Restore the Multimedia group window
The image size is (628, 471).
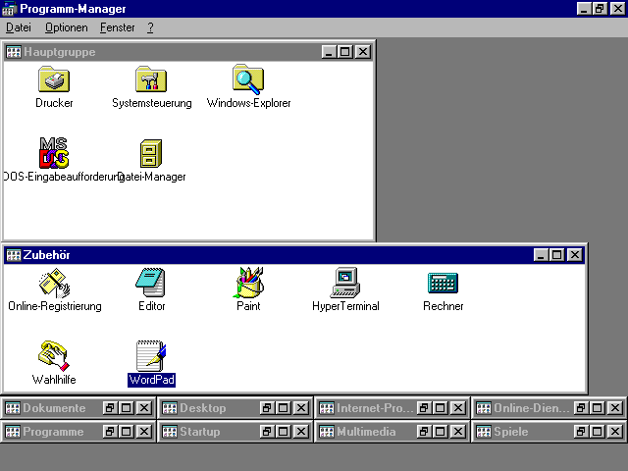(423, 432)
